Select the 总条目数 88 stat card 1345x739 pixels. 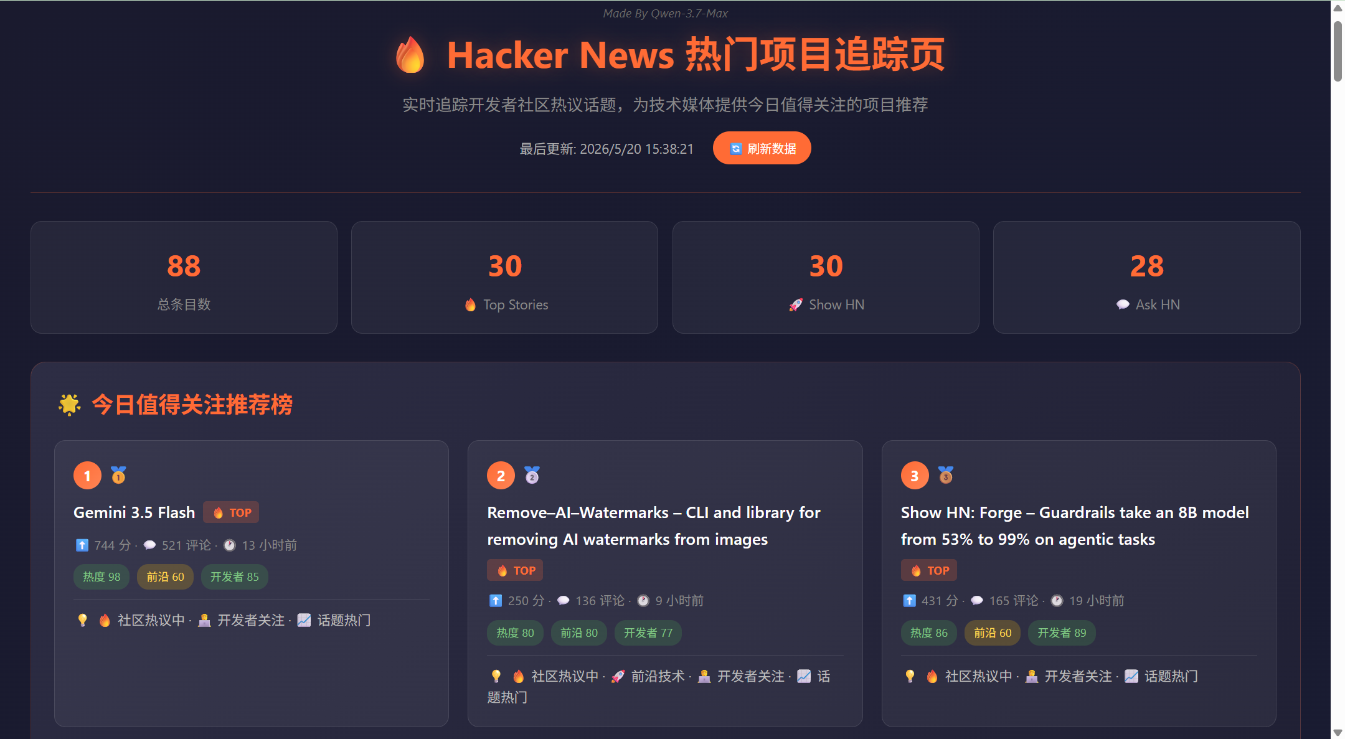click(184, 278)
